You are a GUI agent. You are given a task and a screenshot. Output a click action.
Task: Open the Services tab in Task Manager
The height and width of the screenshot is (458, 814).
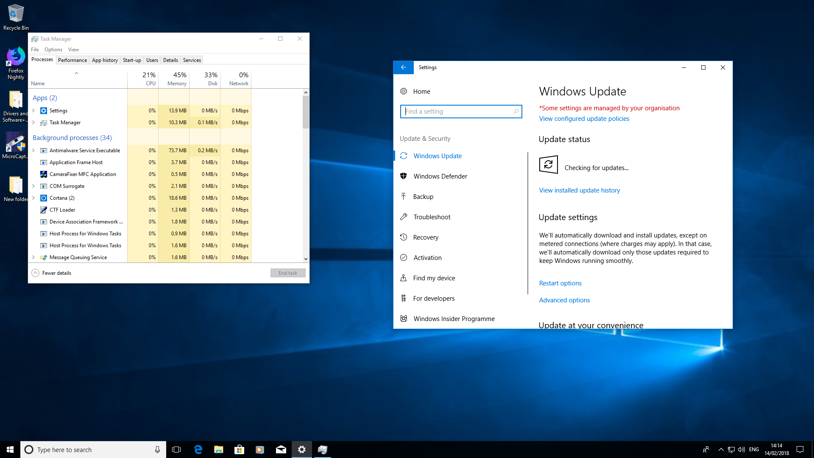pyautogui.click(x=192, y=60)
